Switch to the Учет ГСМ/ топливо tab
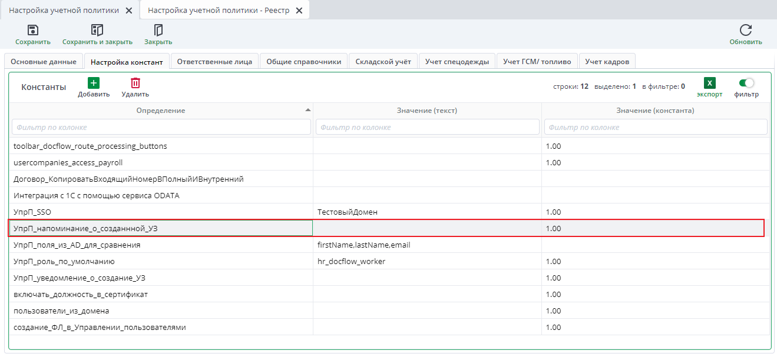 [x=537, y=61]
